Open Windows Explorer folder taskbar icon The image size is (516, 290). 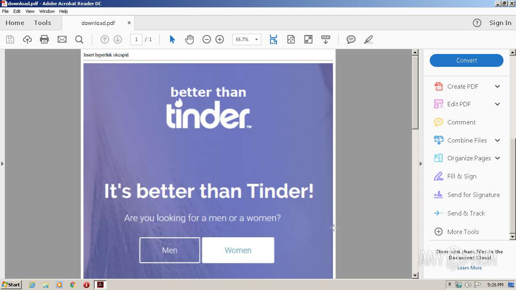[x=46, y=285]
